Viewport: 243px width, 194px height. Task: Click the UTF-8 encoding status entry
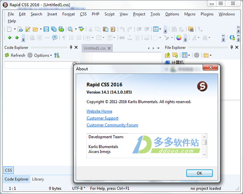coord(79,188)
